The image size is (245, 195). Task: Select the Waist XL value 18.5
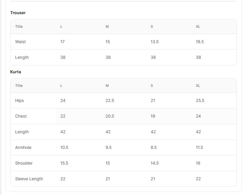coord(200,42)
